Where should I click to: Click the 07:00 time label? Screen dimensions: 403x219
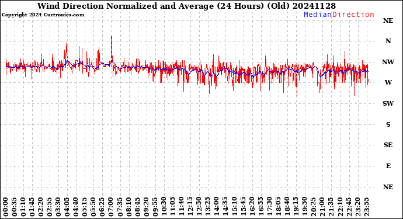coord(111,207)
